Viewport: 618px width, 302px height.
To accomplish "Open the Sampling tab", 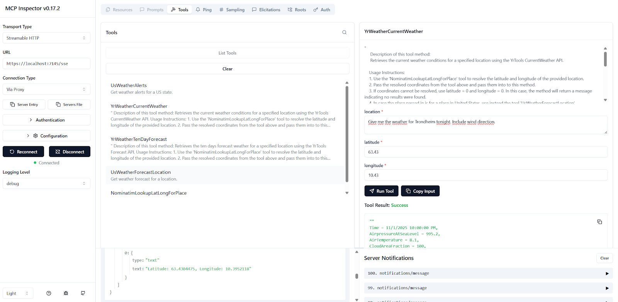I will (232, 10).
